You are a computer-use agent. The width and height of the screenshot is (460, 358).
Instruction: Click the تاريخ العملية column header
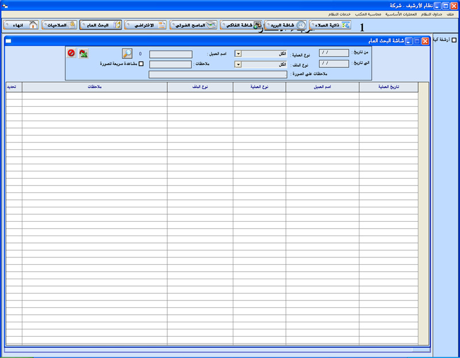[389, 87]
